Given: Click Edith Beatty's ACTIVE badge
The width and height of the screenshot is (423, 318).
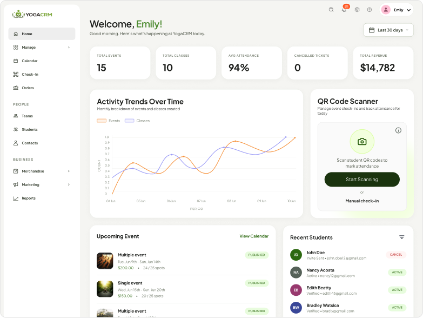Looking at the screenshot, I should pos(397,290).
